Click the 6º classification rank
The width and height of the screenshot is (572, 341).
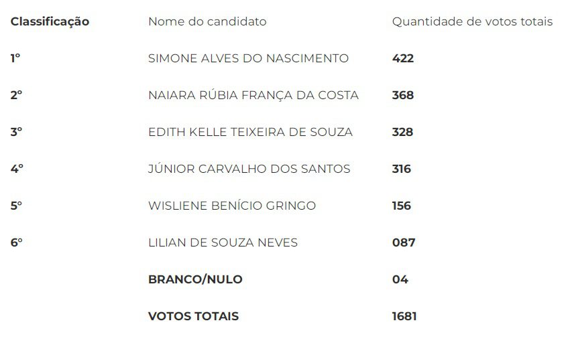pos(16,243)
